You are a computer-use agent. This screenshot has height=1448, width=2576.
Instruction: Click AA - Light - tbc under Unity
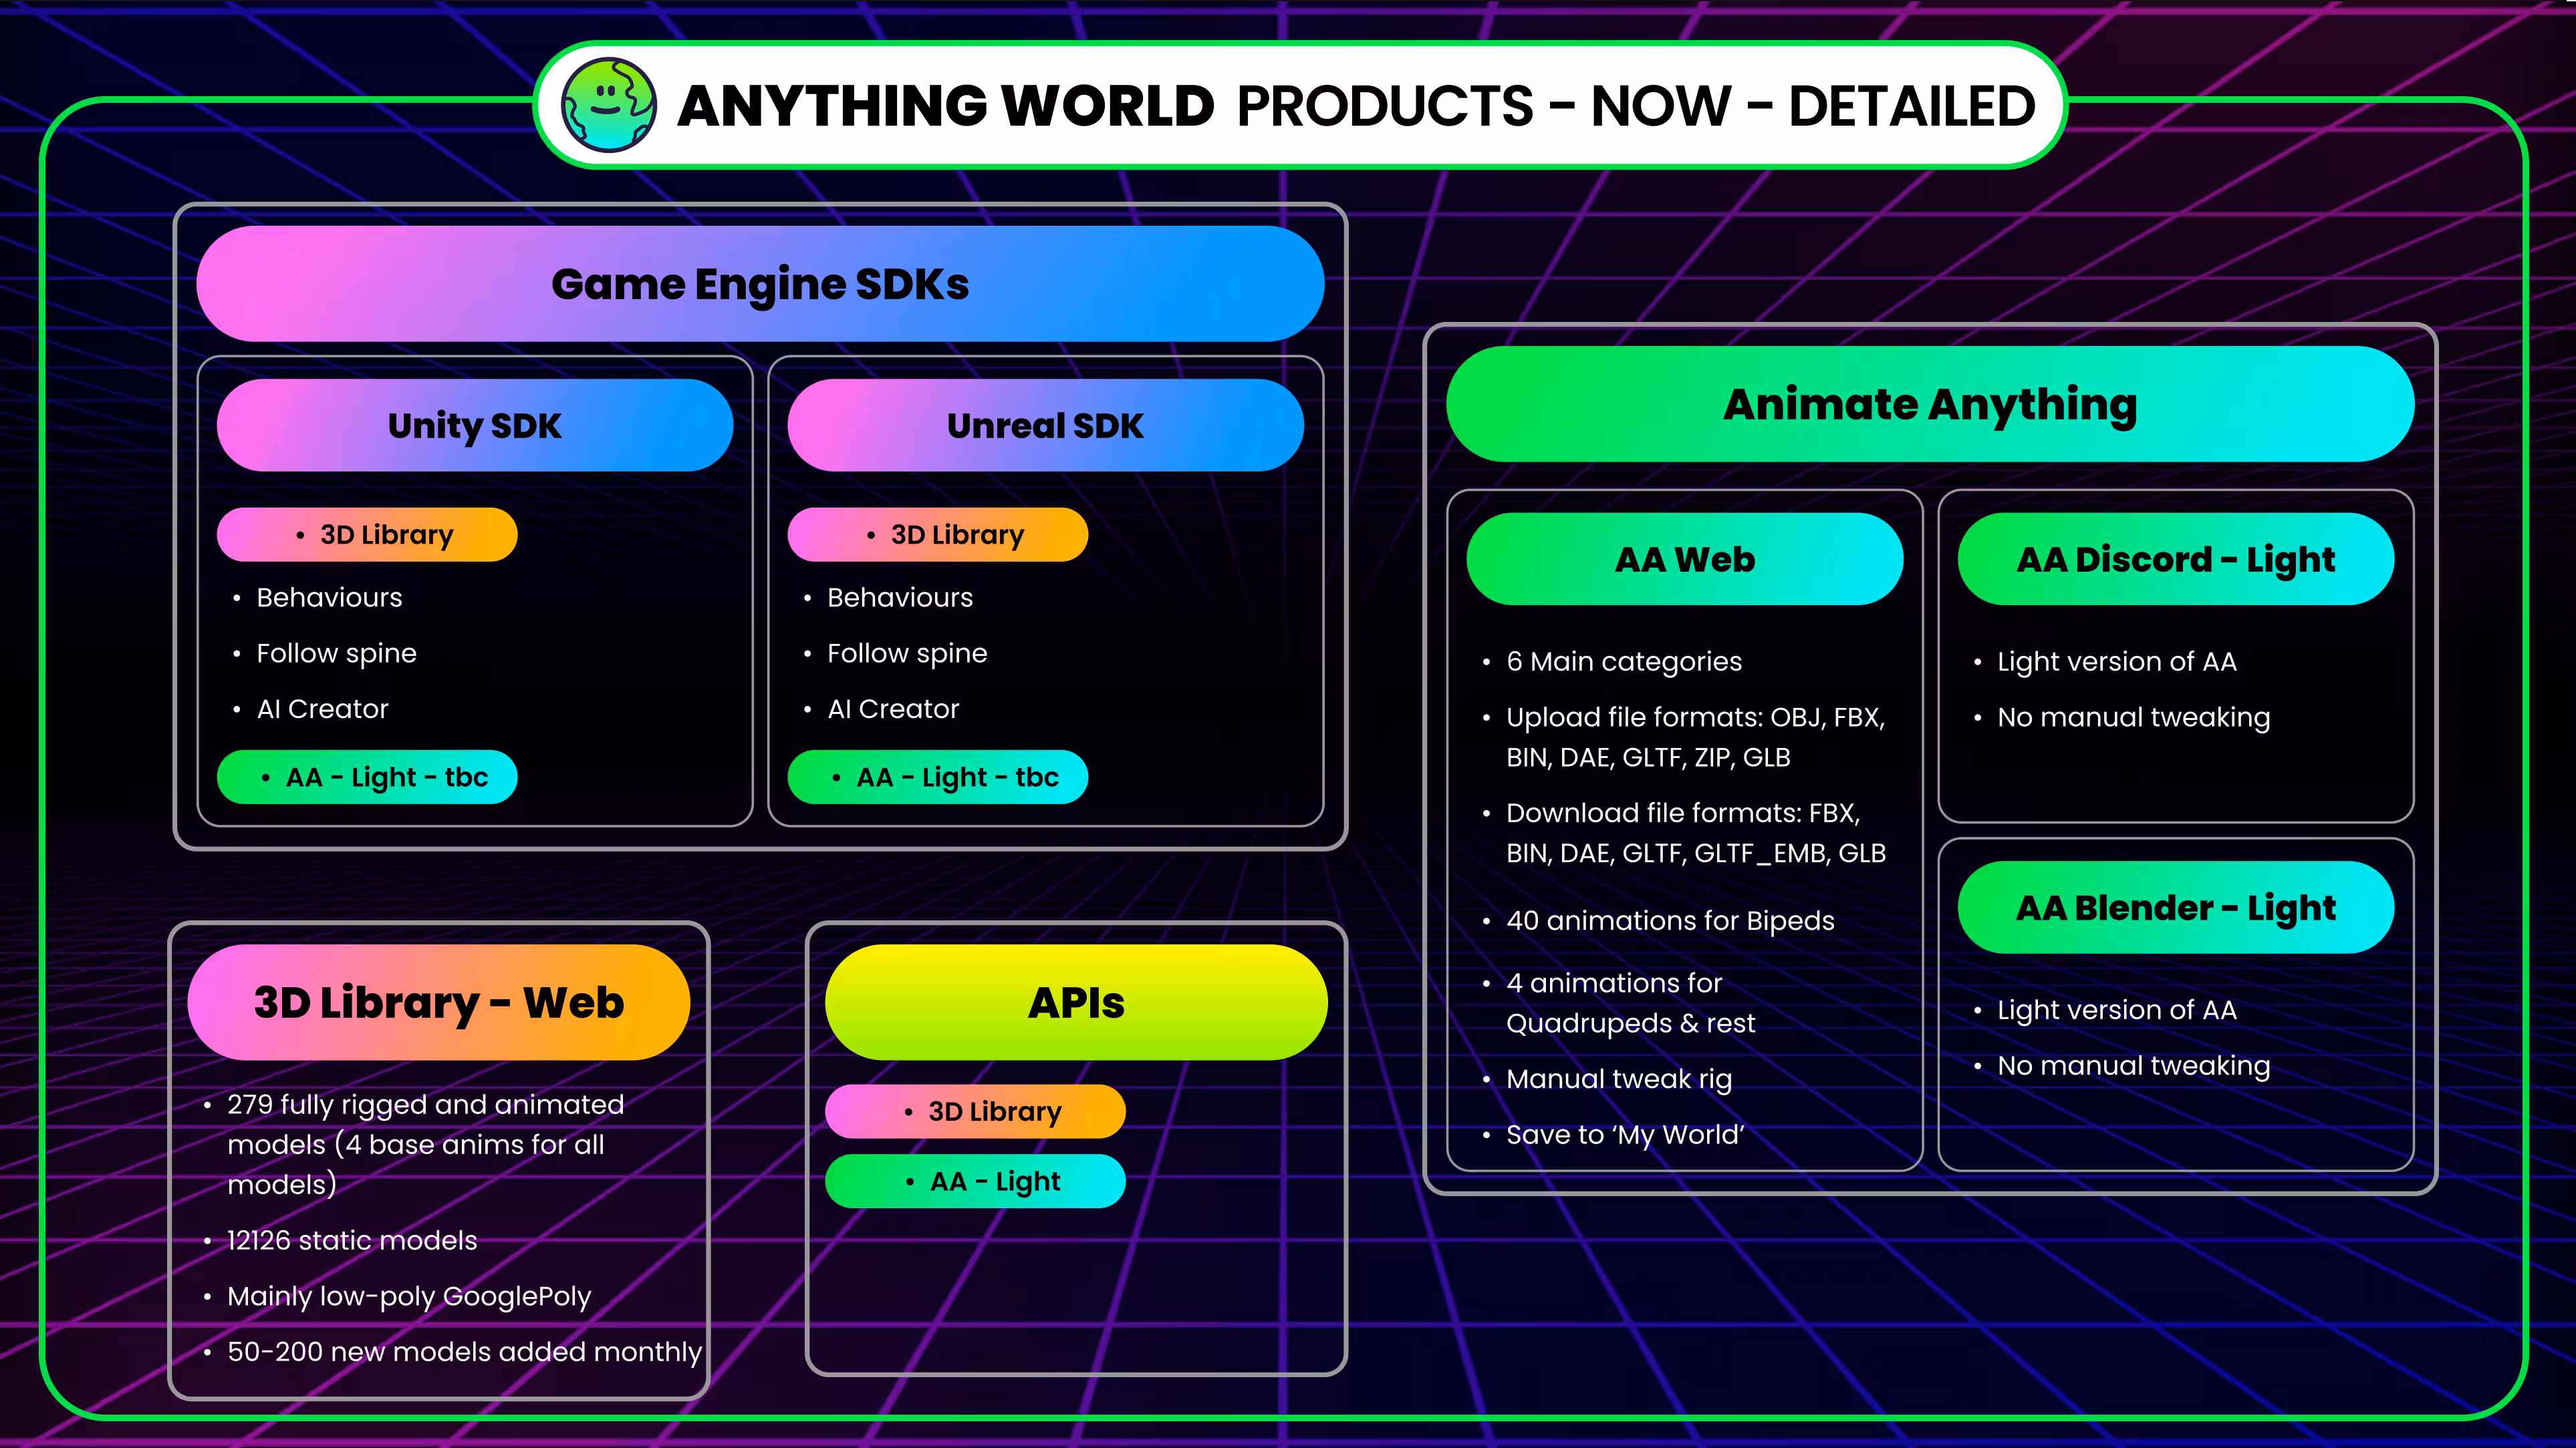tap(368, 777)
